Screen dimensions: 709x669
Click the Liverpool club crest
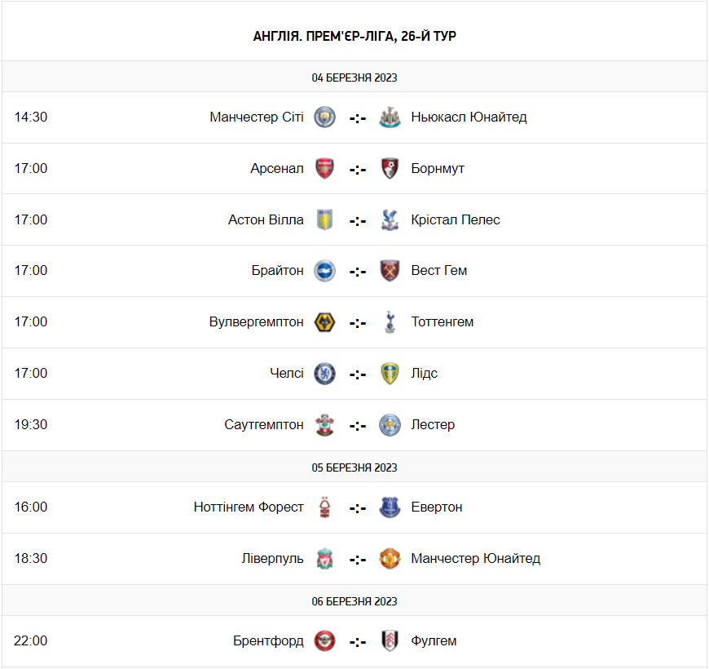(325, 559)
